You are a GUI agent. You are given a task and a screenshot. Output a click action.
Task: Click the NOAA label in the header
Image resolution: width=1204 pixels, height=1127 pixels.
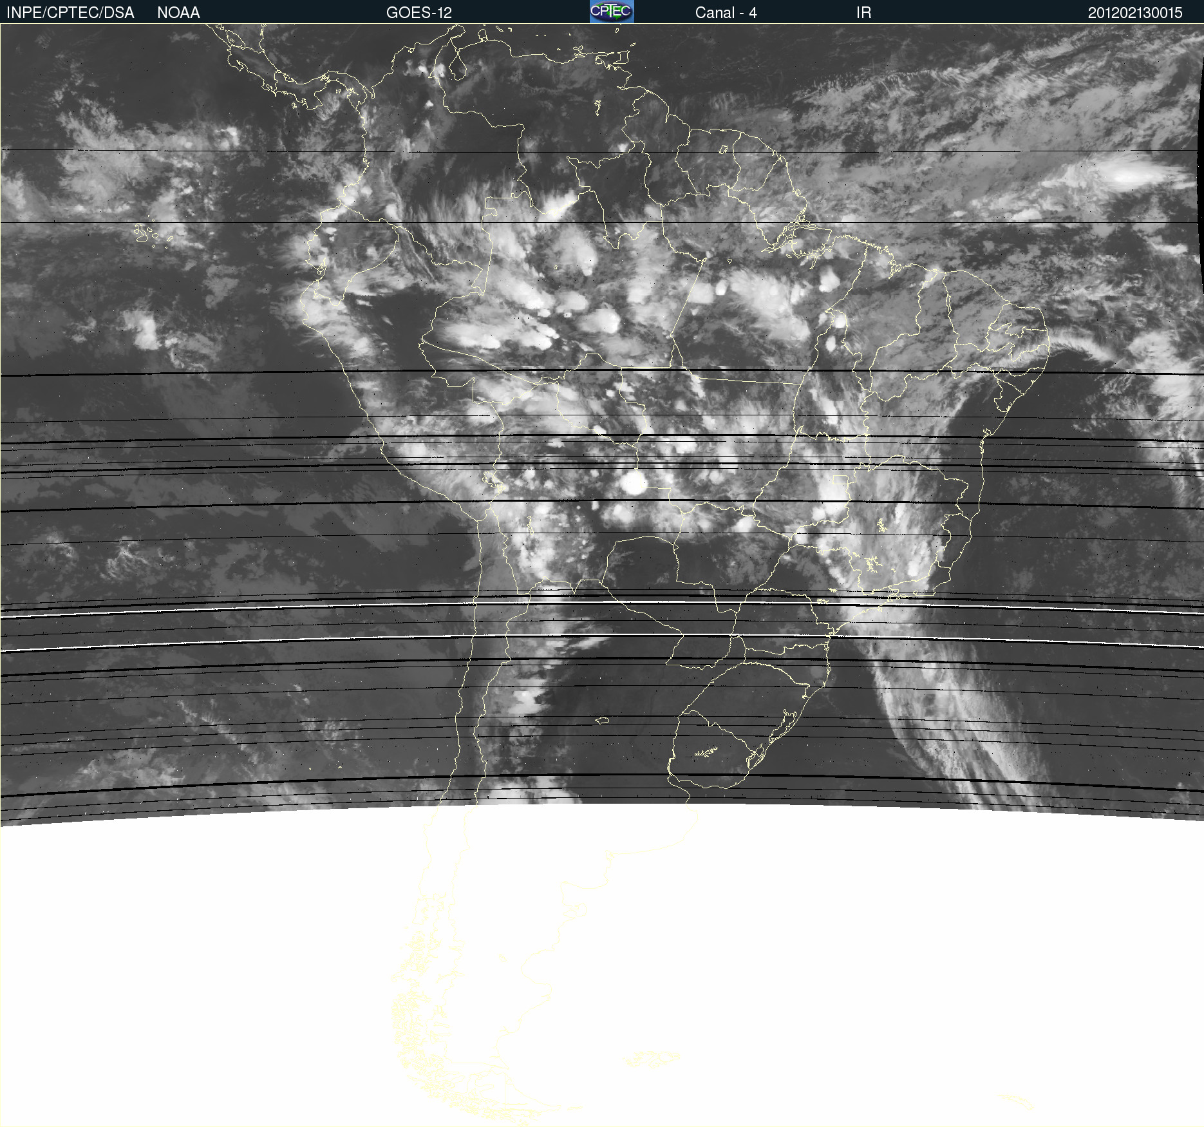click(178, 13)
